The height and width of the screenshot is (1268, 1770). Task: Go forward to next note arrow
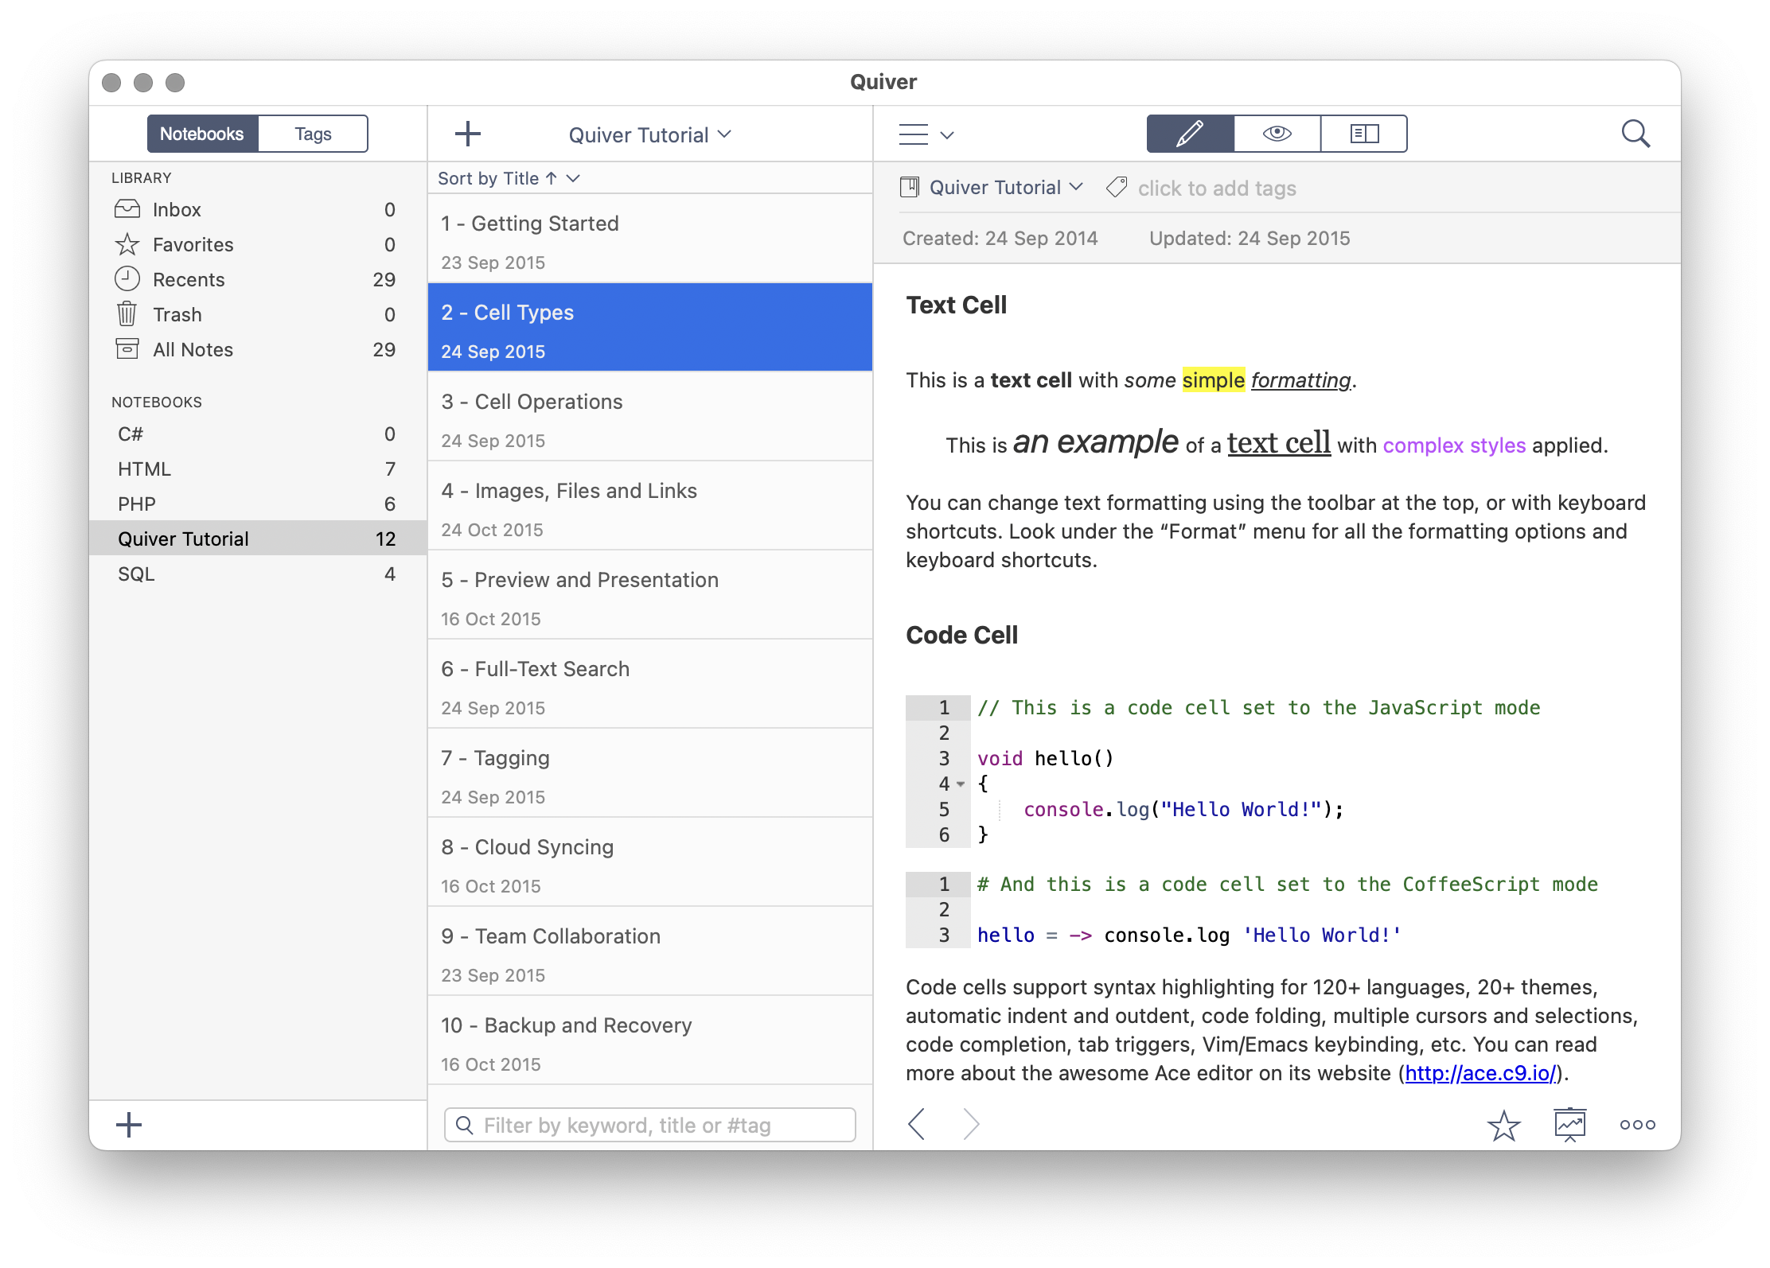click(971, 1124)
